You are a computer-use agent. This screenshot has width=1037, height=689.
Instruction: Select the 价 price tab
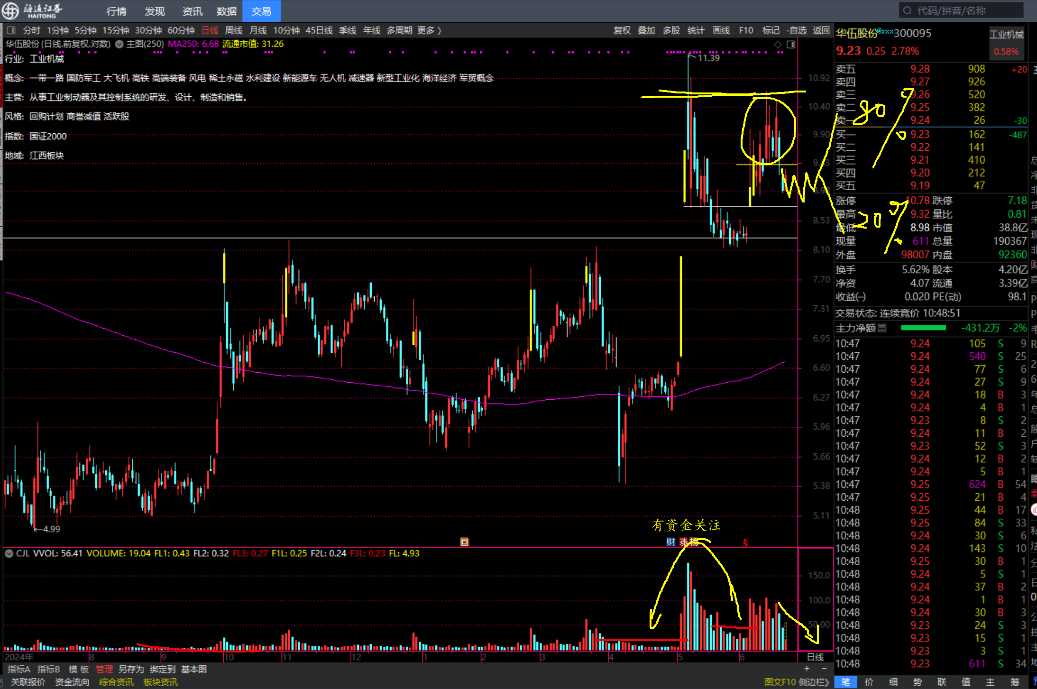(869, 682)
